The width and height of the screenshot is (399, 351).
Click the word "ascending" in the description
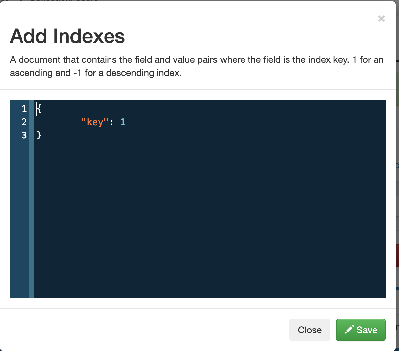[31, 73]
